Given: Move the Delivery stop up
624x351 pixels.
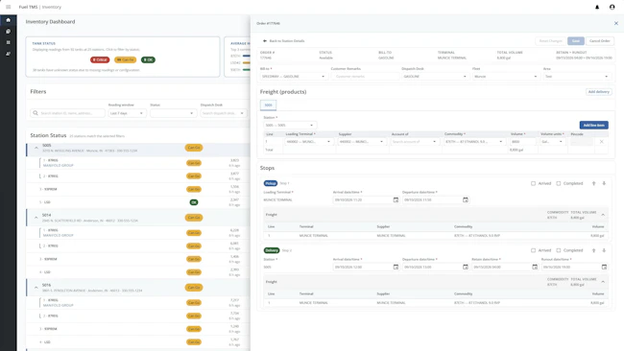Looking at the screenshot, I should pyautogui.click(x=593, y=250).
